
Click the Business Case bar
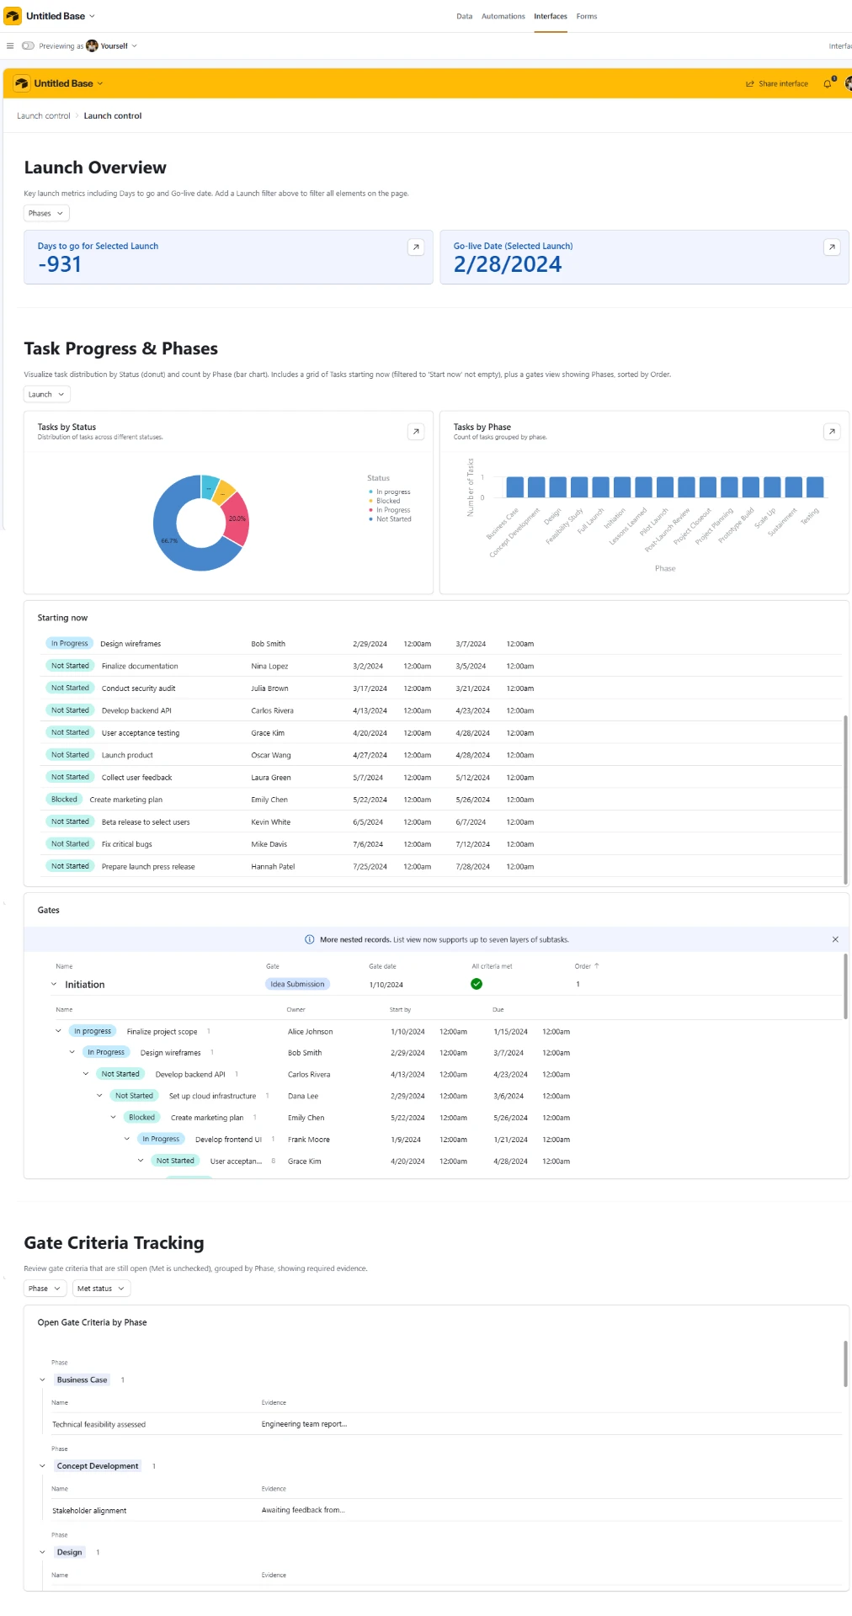pyautogui.click(x=514, y=486)
